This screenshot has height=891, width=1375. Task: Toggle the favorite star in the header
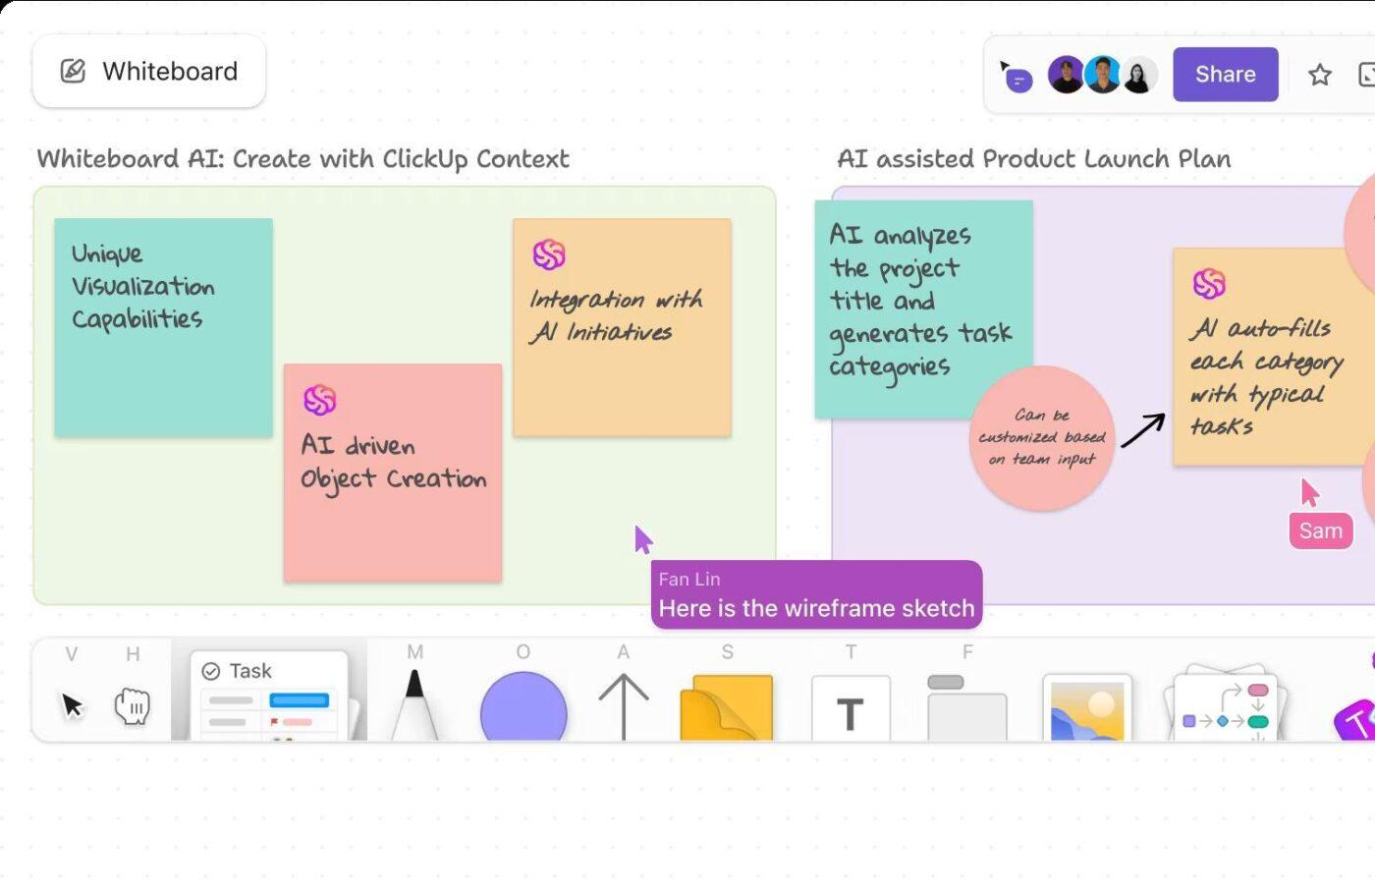pyautogui.click(x=1319, y=74)
